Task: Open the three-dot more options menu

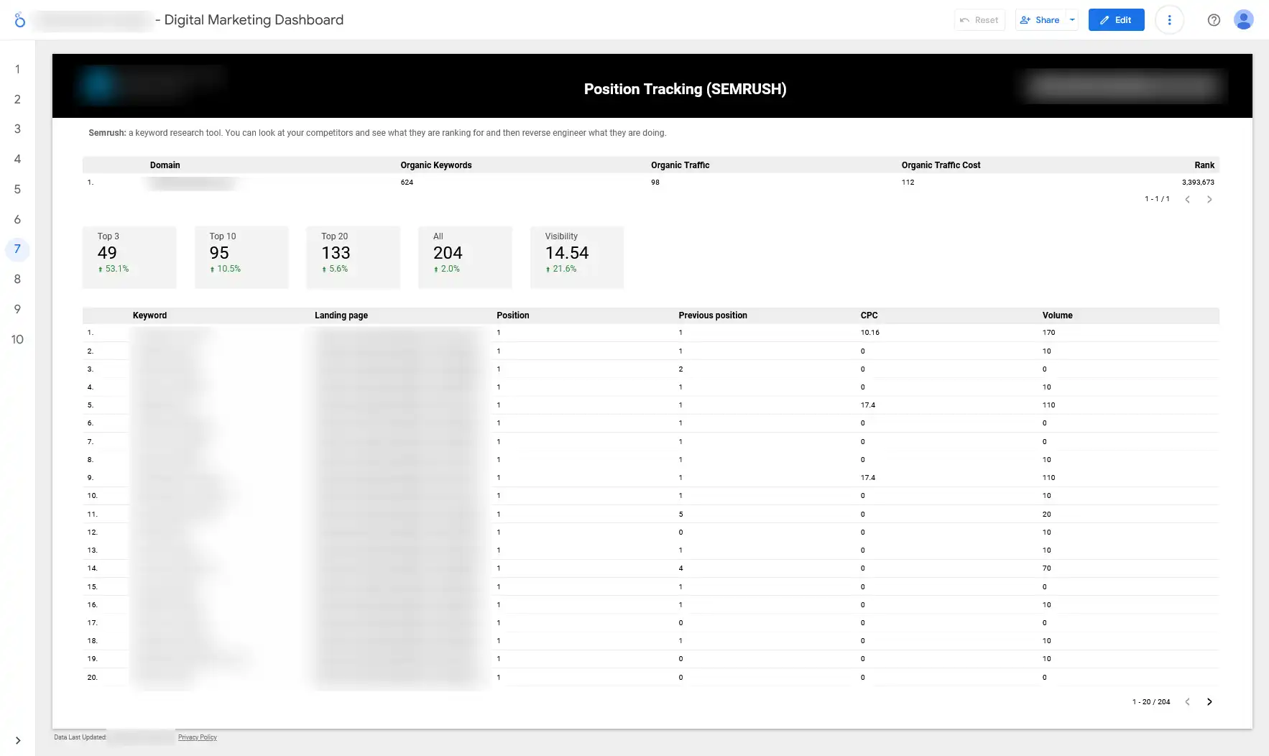Action: click(x=1169, y=20)
